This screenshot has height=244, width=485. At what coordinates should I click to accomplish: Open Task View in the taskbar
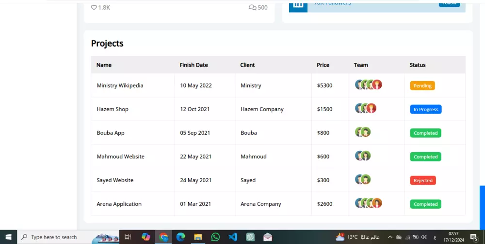click(x=128, y=237)
